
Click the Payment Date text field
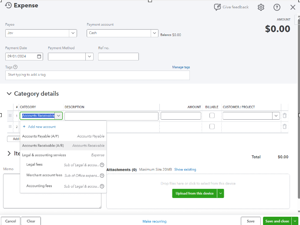(x=21, y=57)
